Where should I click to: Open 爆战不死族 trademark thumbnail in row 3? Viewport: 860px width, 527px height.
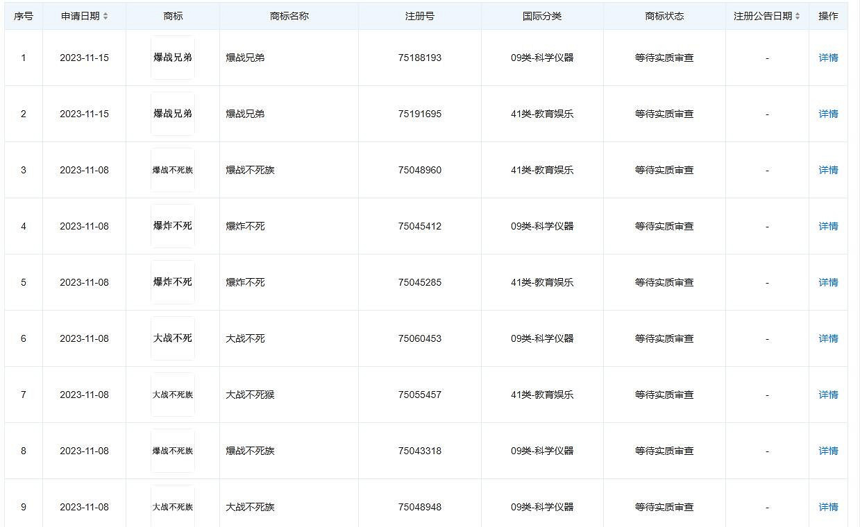(173, 170)
